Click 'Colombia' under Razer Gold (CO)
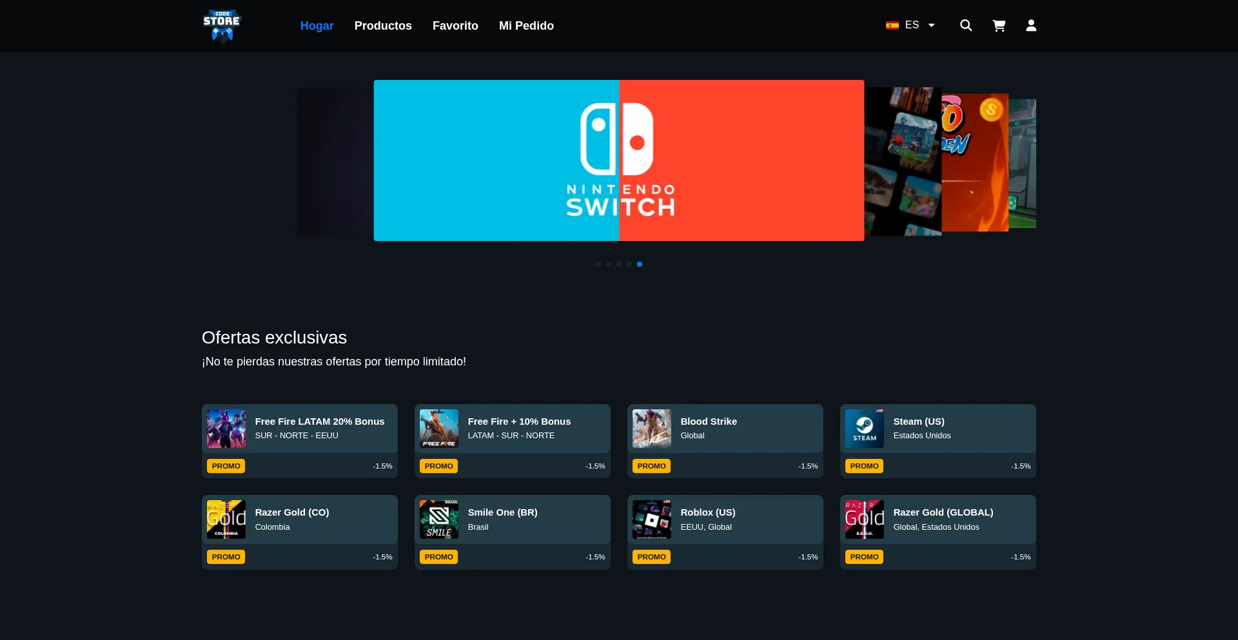The height and width of the screenshot is (640, 1238). (x=272, y=527)
